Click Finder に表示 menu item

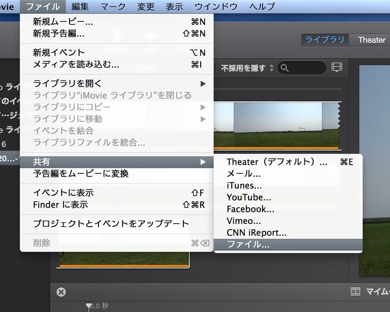116,204
